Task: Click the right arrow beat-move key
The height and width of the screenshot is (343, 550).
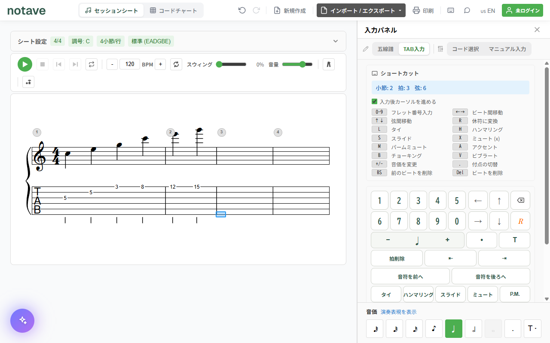Action: pyautogui.click(x=478, y=221)
